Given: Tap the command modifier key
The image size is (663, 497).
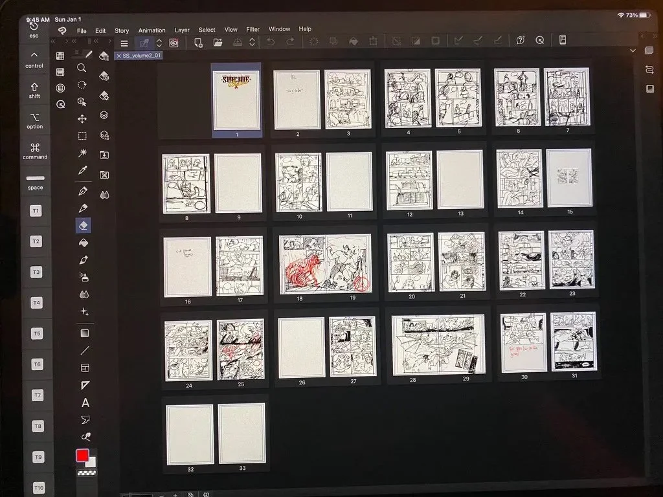Looking at the screenshot, I should tap(35, 151).
